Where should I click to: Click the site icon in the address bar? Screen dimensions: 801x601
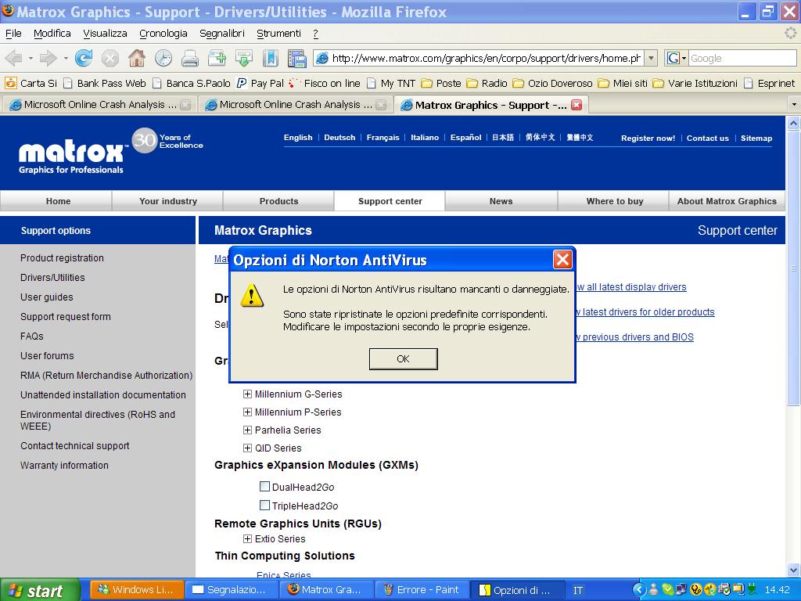tap(322, 58)
